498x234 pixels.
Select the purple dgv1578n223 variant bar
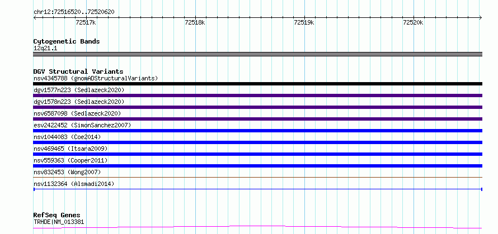point(257,107)
